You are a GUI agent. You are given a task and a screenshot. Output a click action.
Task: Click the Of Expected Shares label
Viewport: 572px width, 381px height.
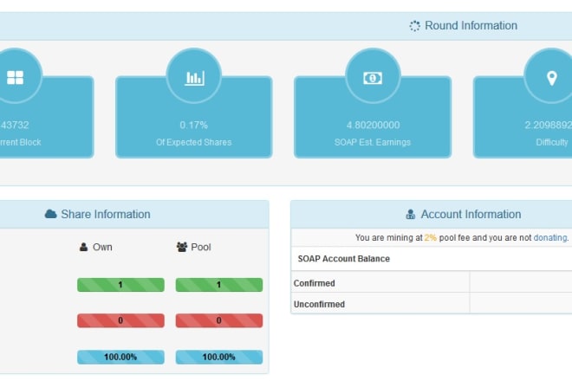pyautogui.click(x=194, y=142)
